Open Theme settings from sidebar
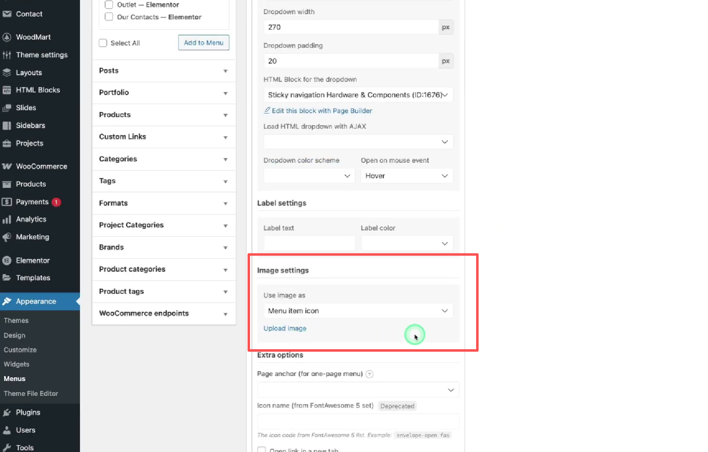 click(41, 54)
